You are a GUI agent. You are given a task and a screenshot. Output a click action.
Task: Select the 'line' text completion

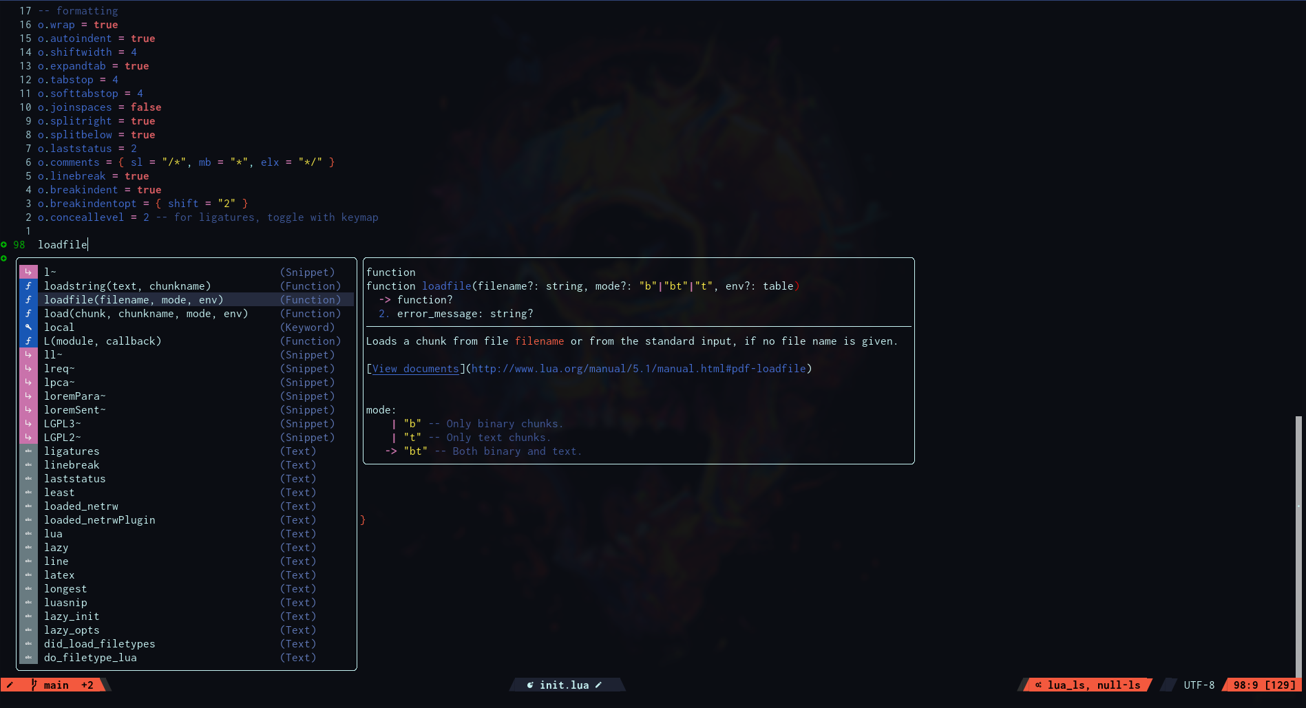pyautogui.click(x=187, y=561)
